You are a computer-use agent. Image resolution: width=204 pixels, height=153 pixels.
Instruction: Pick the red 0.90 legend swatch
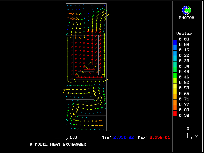pos(175,113)
